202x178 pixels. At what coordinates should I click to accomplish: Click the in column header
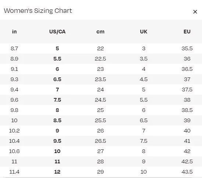[x=14, y=32]
